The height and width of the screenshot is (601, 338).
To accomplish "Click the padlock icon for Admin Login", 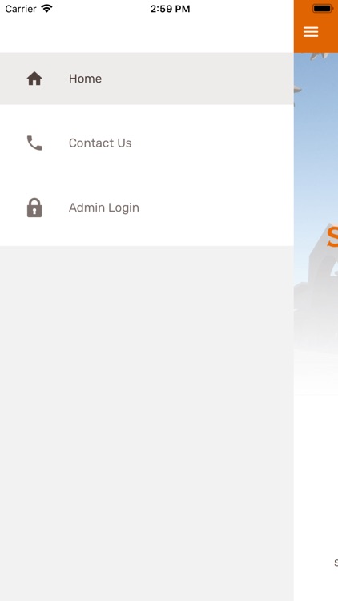I will tap(34, 208).
